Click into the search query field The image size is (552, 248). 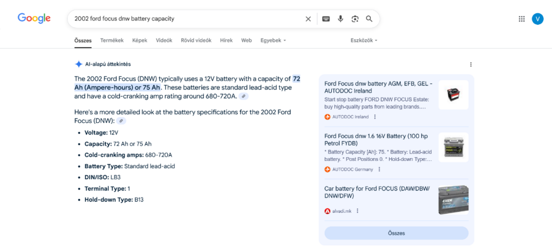coord(187,19)
